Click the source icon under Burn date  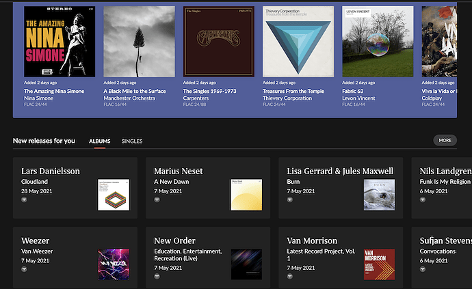click(x=290, y=199)
